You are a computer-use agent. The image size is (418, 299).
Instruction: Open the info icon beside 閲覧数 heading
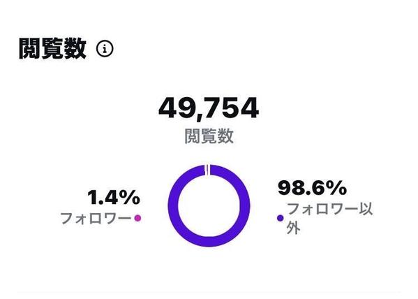pos(105,49)
